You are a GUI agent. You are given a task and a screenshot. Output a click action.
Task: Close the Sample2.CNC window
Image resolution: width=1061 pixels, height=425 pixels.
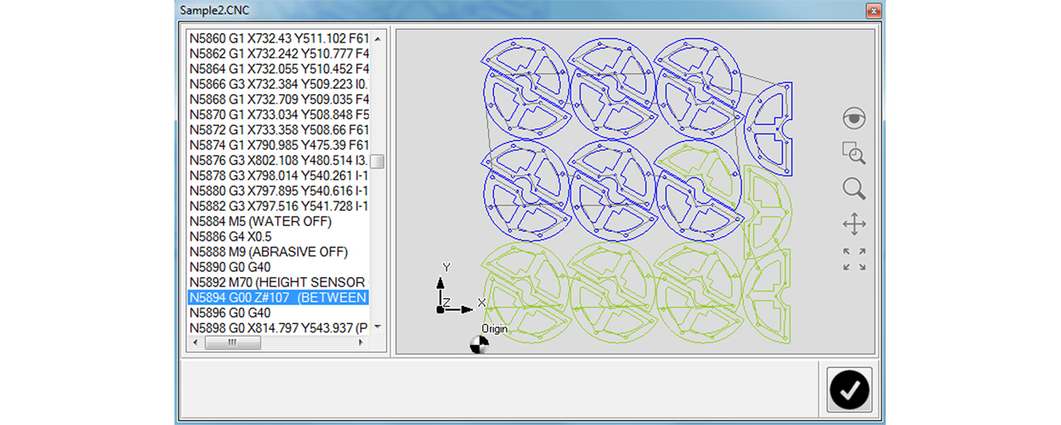pyautogui.click(x=871, y=11)
